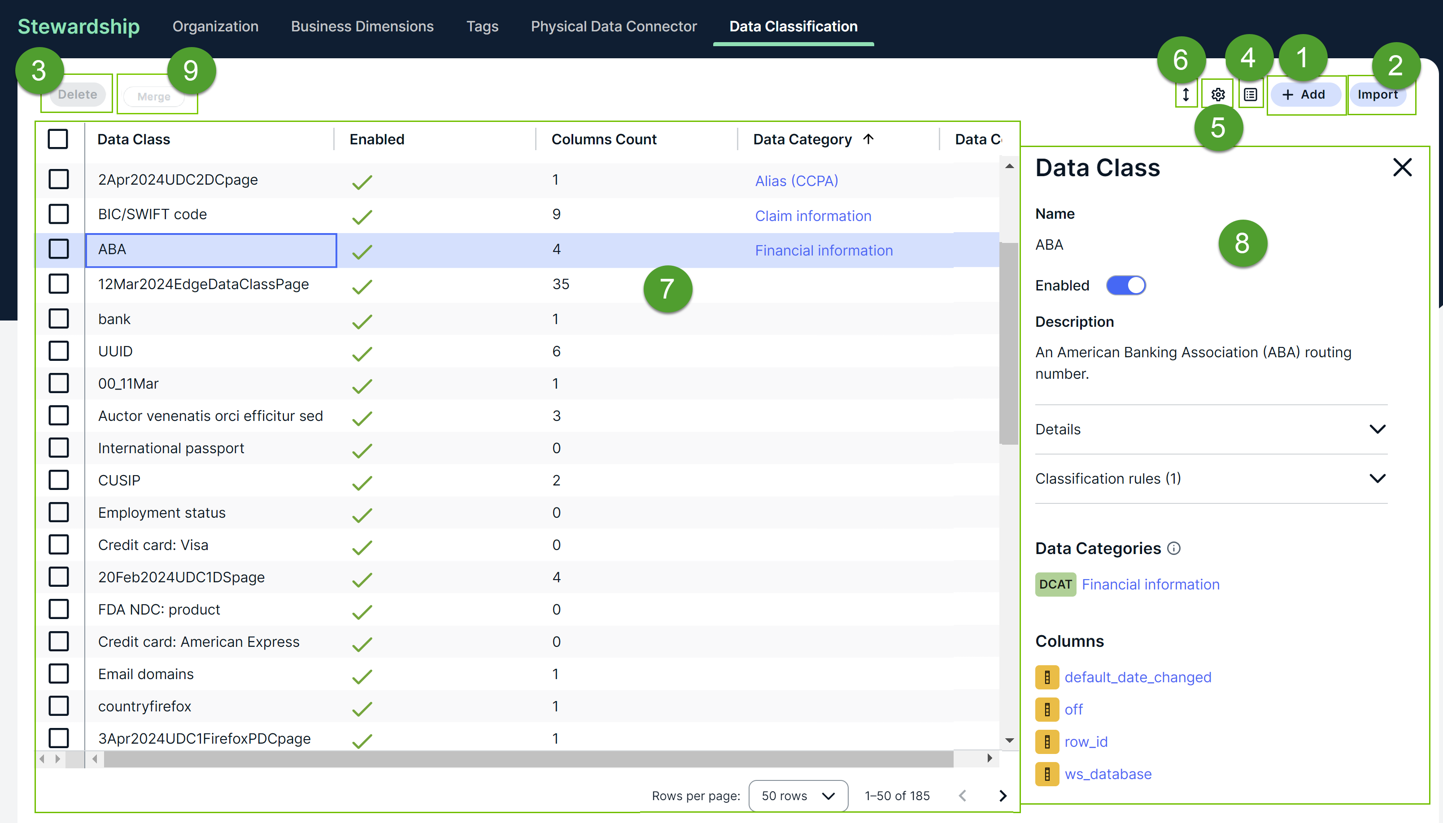This screenshot has width=1443, height=823.
Task: Close the Data Class side panel
Action: 1402,167
